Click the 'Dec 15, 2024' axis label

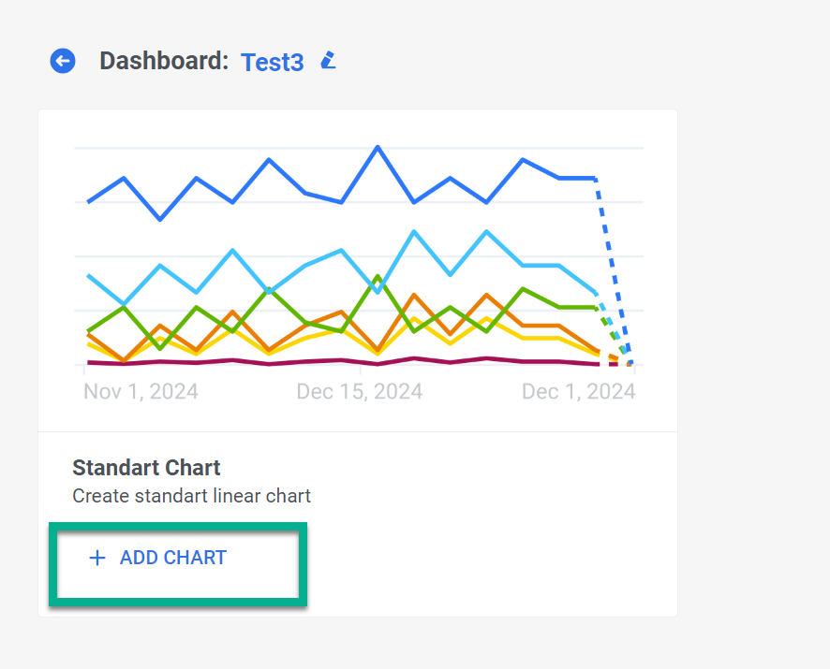[x=359, y=391]
